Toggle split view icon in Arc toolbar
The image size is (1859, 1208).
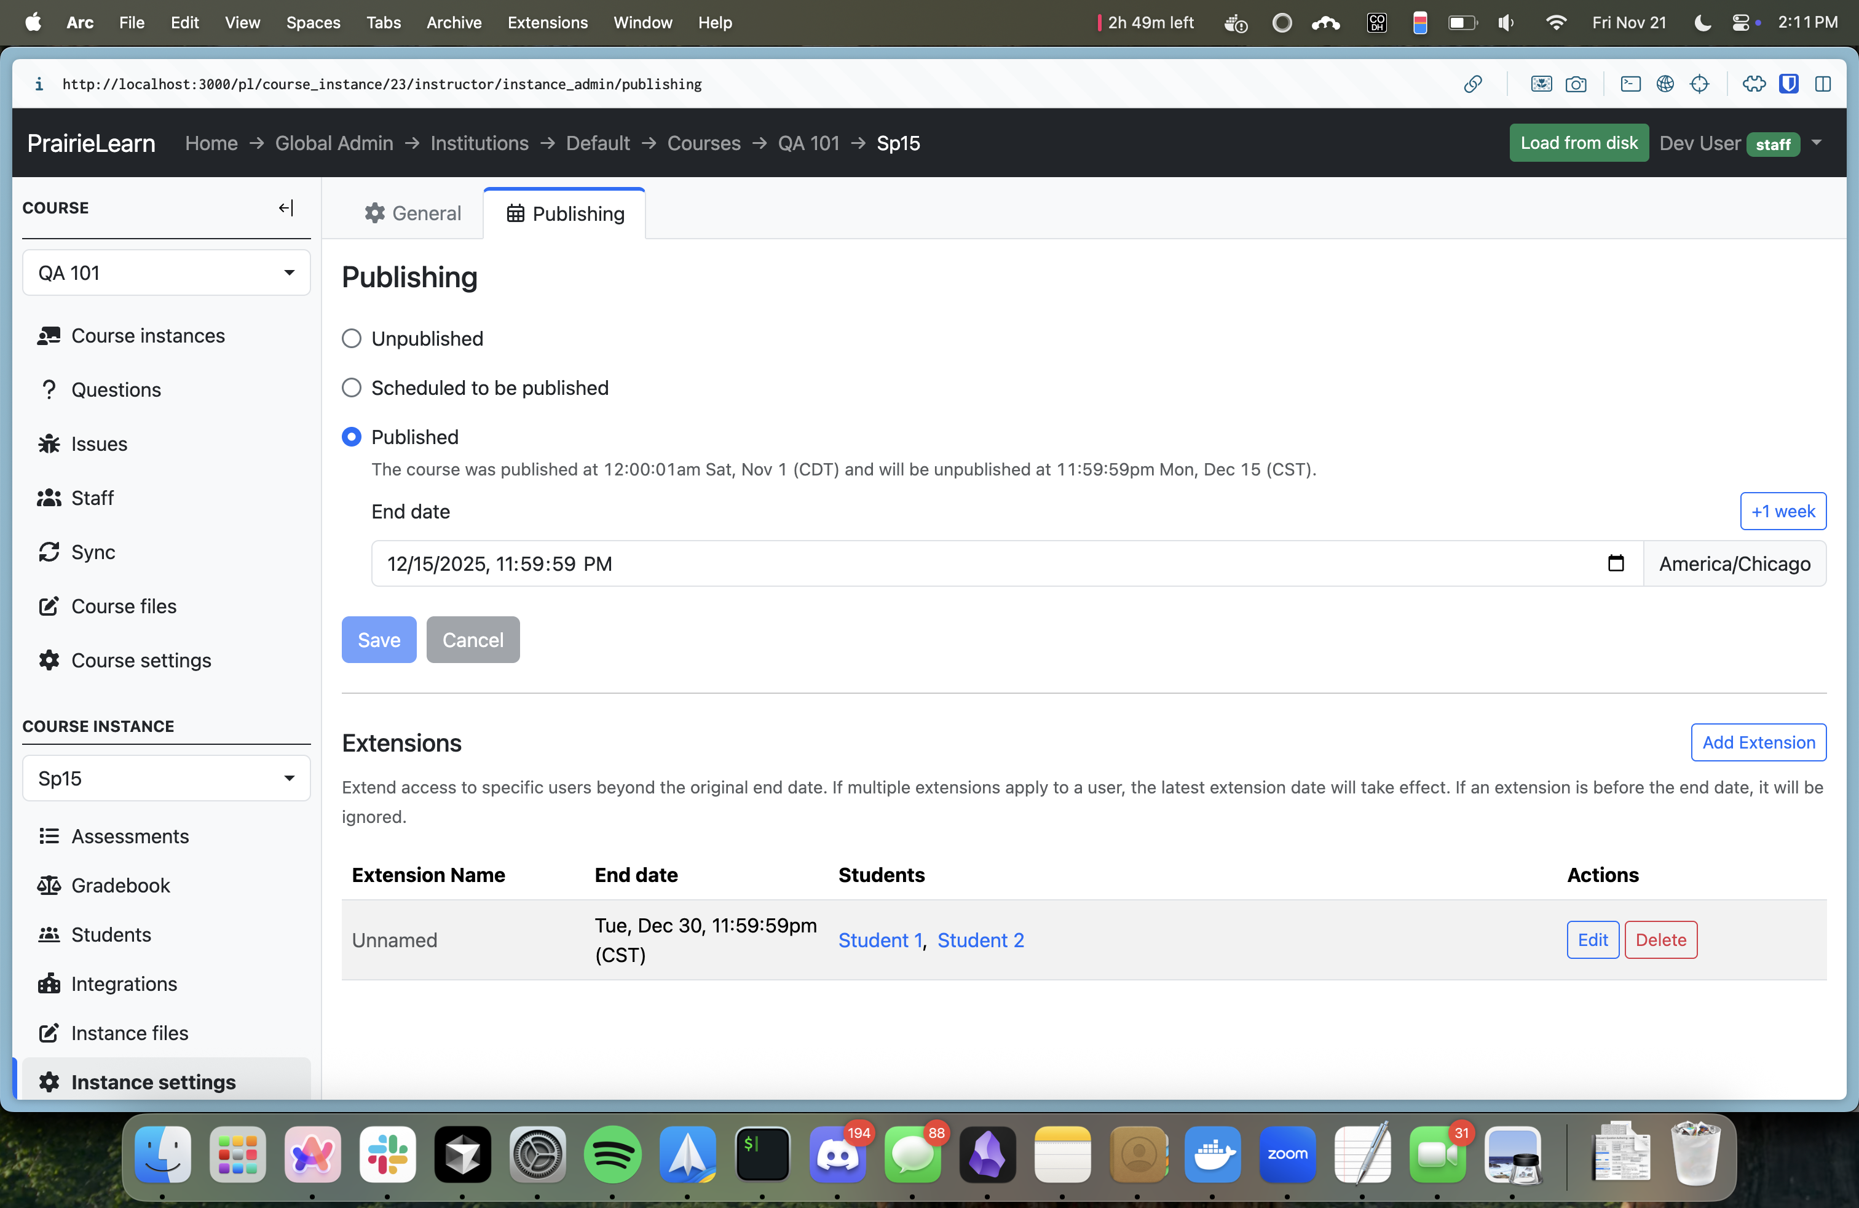1823,84
